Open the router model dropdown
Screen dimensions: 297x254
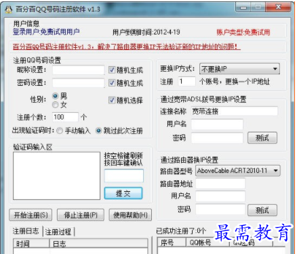(238, 171)
